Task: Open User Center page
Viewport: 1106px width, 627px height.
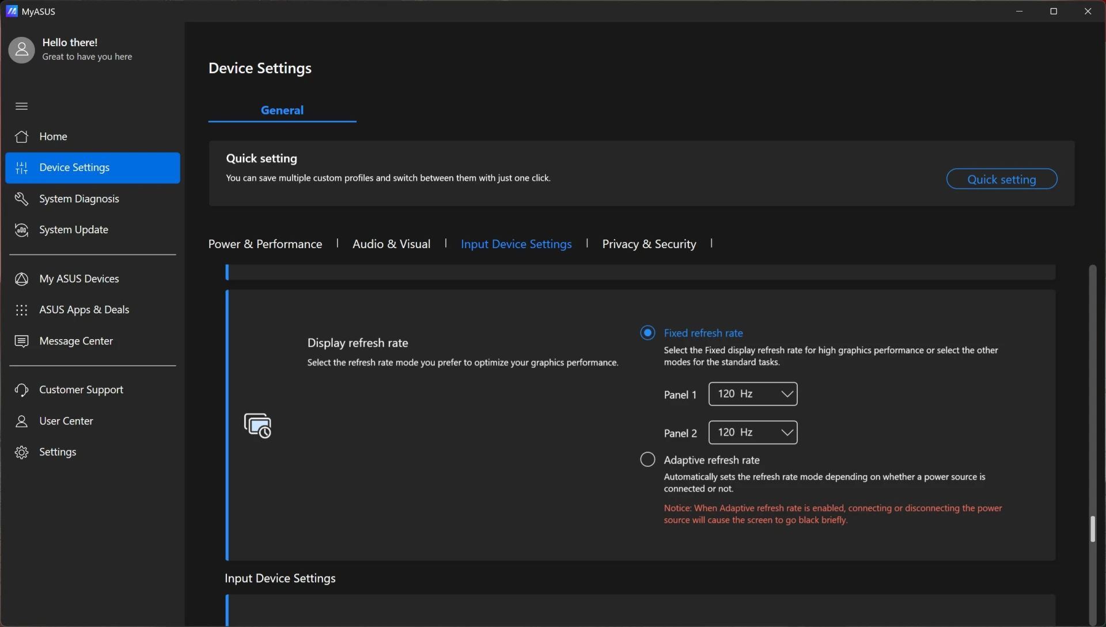Action: [x=93, y=421]
